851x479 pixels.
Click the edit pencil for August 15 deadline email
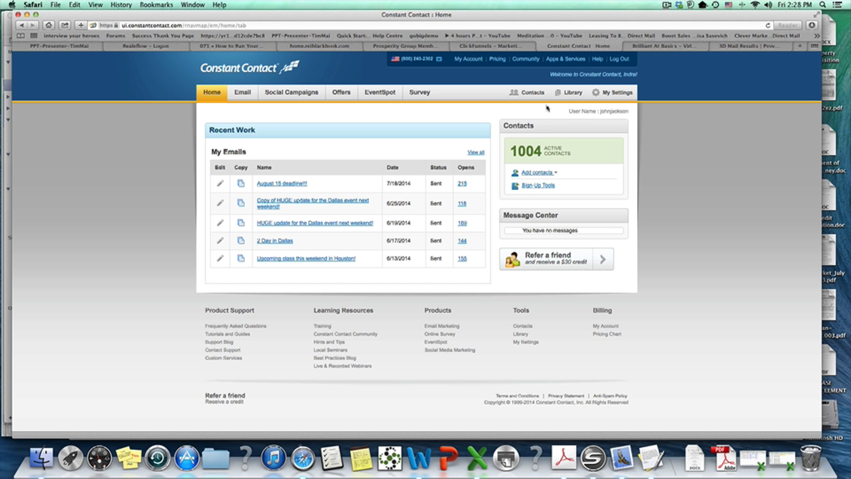coord(220,183)
